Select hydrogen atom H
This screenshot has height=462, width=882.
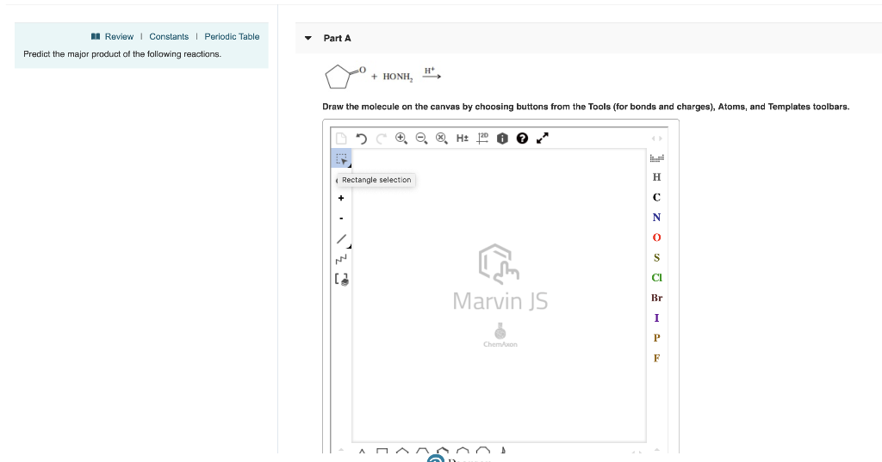coord(656,177)
